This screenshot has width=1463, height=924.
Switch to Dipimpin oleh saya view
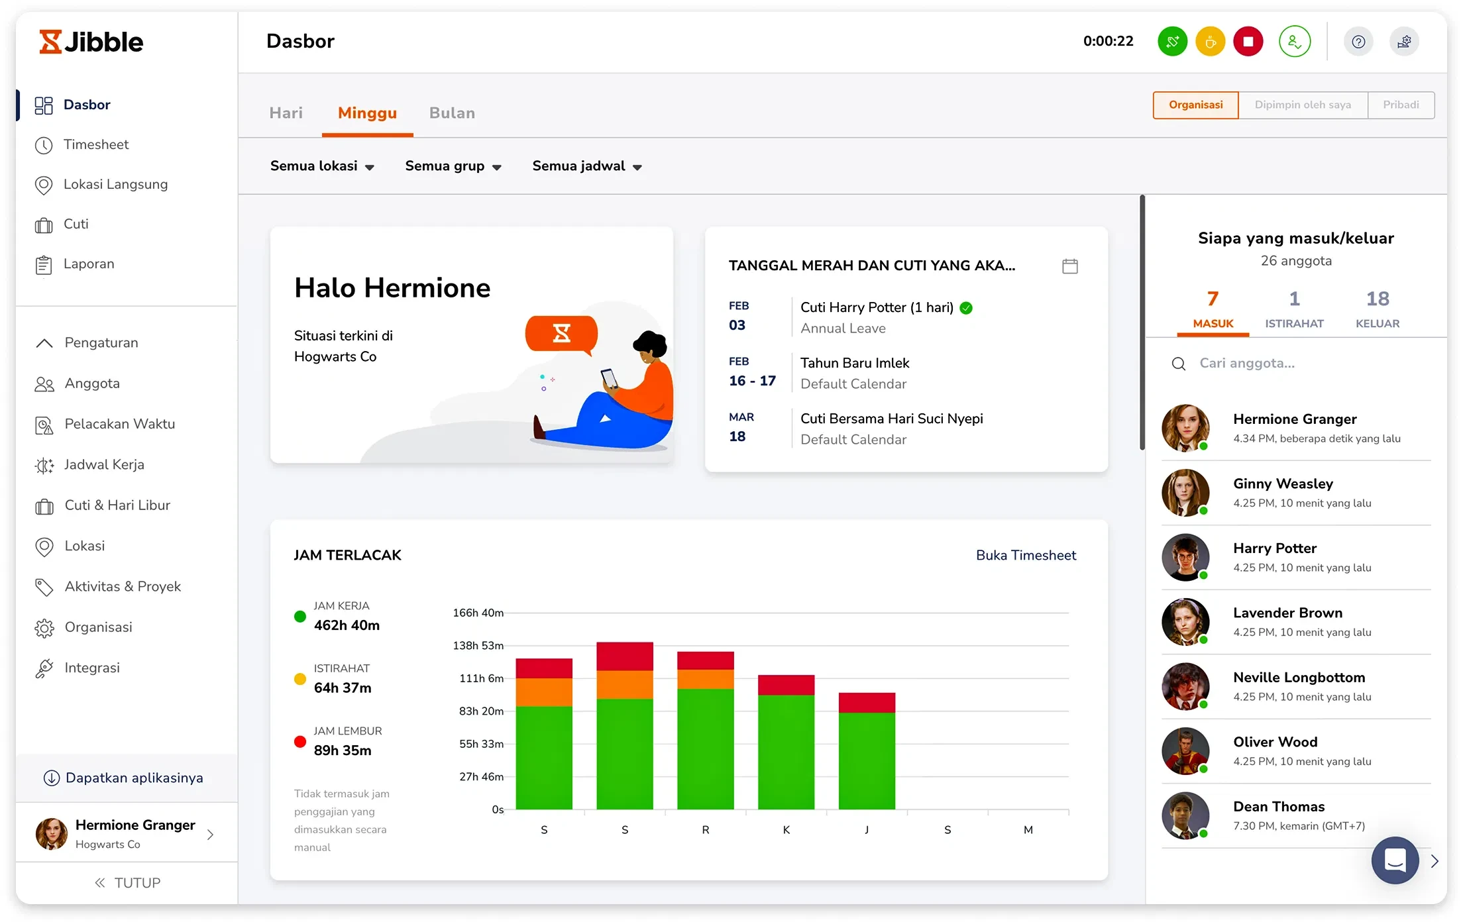[x=1302, y=105]
